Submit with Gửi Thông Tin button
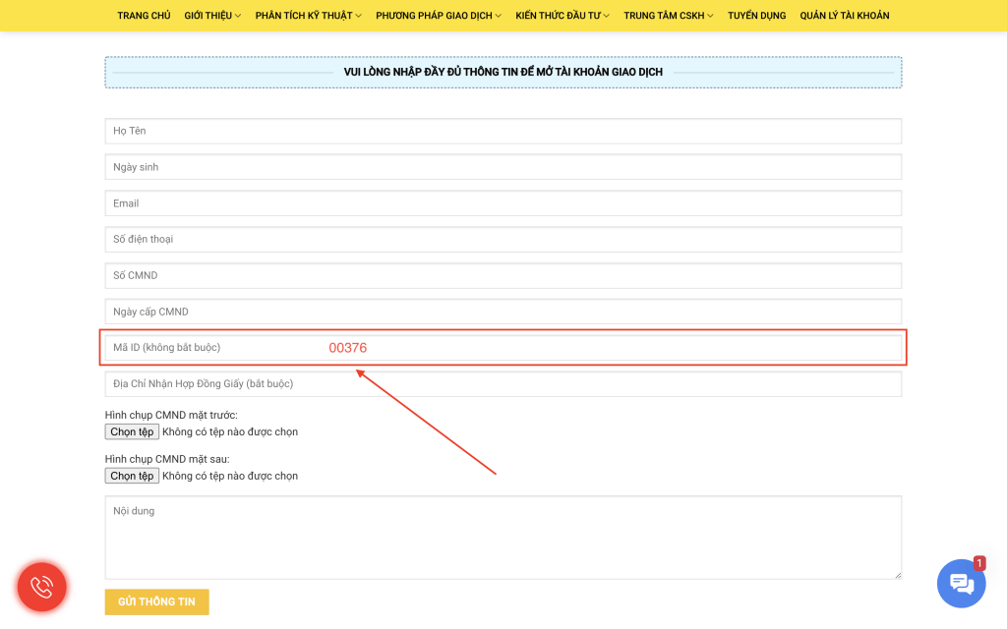The image size is (1007, 629). pyautogui.click(x=156, y=601)
